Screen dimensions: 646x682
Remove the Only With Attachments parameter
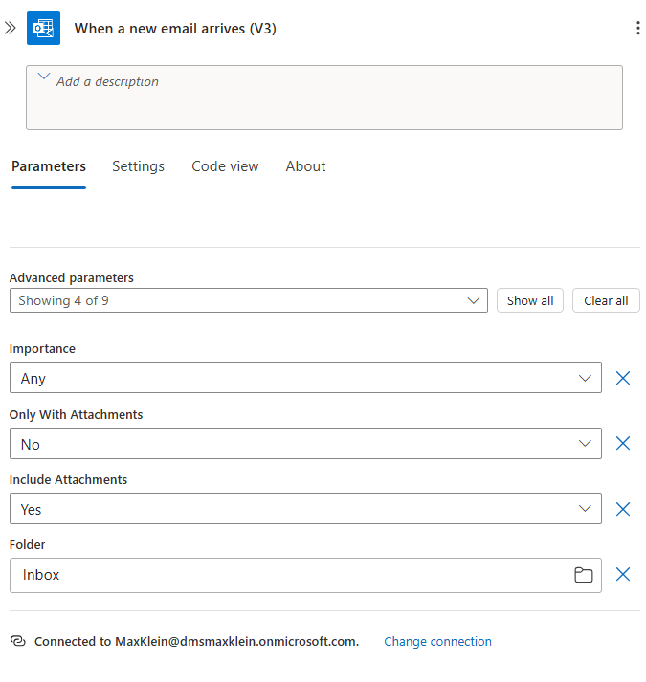coord(623,443)
